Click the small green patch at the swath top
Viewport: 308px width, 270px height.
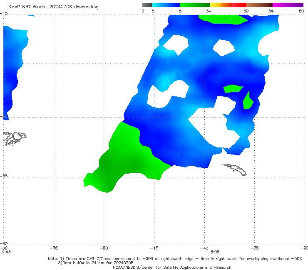(223, 20)
